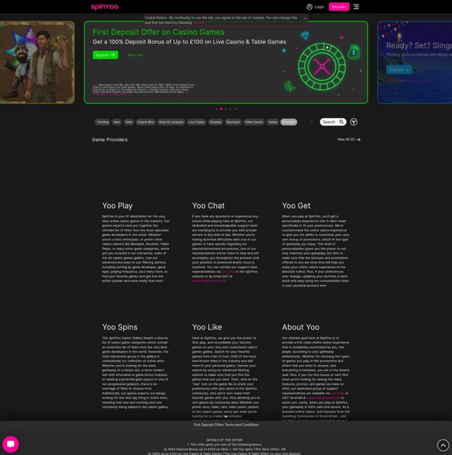Click the Yoo Spins heading
The width and height of the screenshot is (452, 455).
pyautogui.click(x=119, y=327)
